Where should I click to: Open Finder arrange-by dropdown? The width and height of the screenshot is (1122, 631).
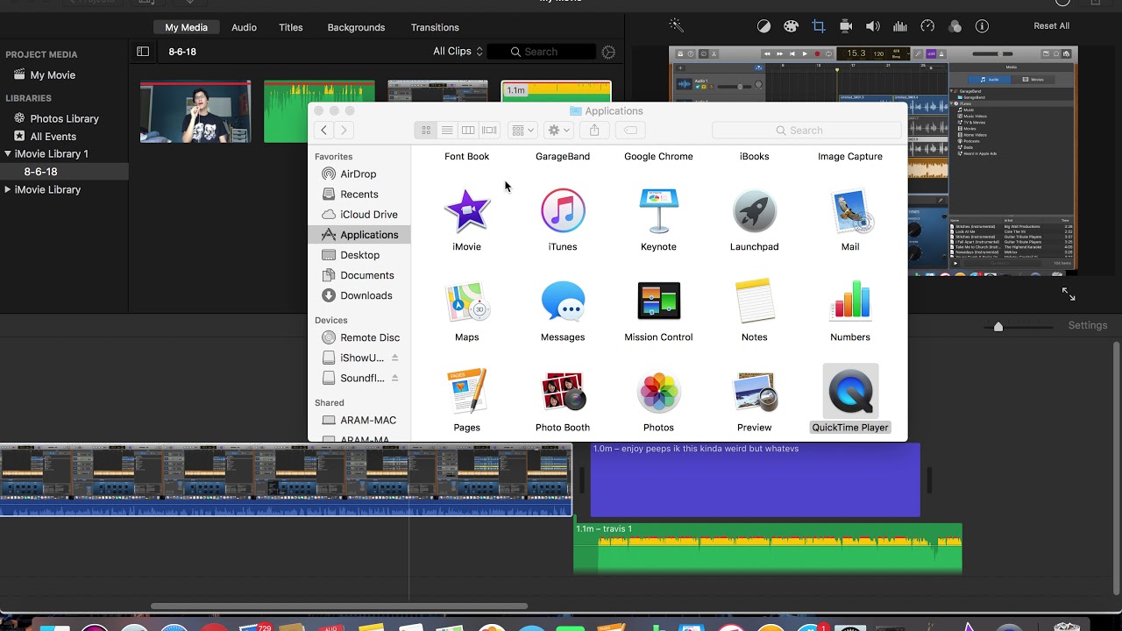pyautogui.click(x=522, y=130)
